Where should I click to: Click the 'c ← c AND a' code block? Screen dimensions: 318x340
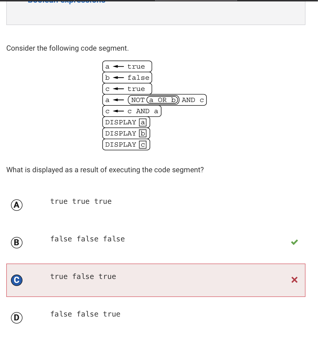[132, 111]
